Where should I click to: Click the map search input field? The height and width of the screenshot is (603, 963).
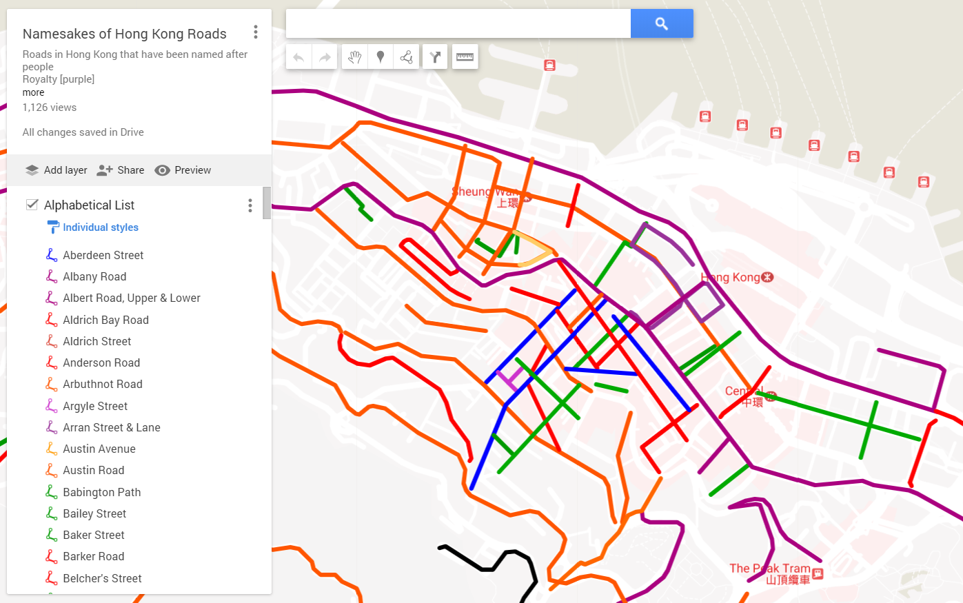click(x=458, y=23)
